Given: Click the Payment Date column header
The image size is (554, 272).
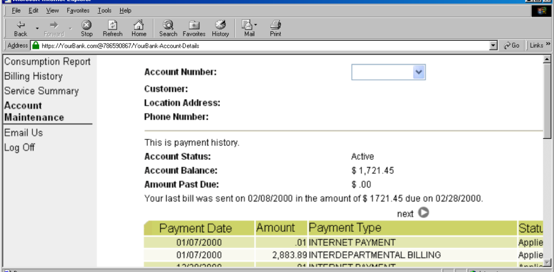Looking at the screenshot, I should pos(199,228).
